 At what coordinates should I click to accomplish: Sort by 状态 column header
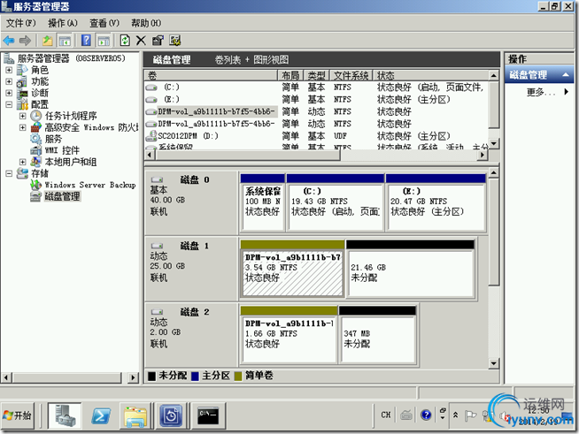pos(430,75)
